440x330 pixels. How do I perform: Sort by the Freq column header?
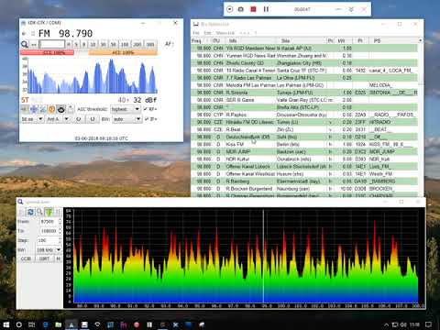(200, 40)
